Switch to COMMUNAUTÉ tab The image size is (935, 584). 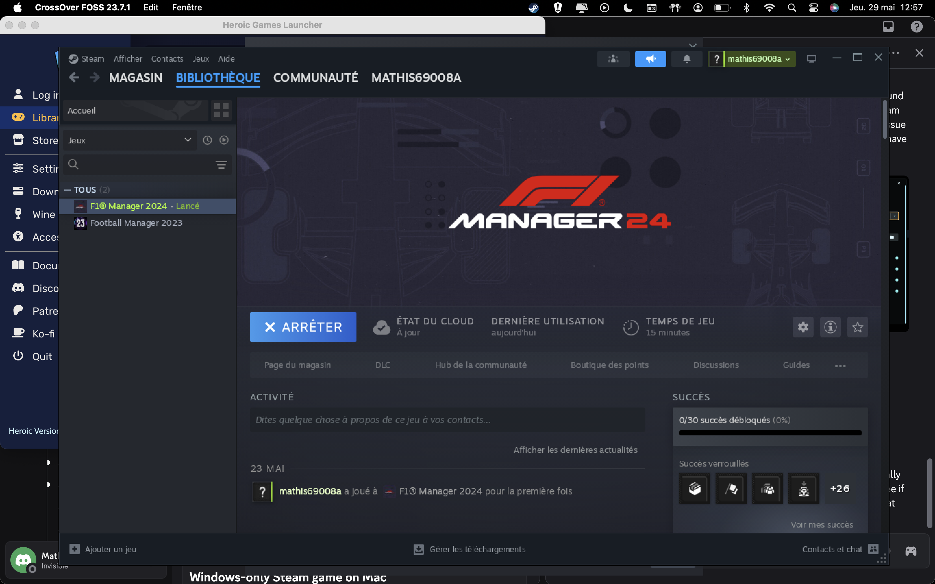tap(316, 78)
